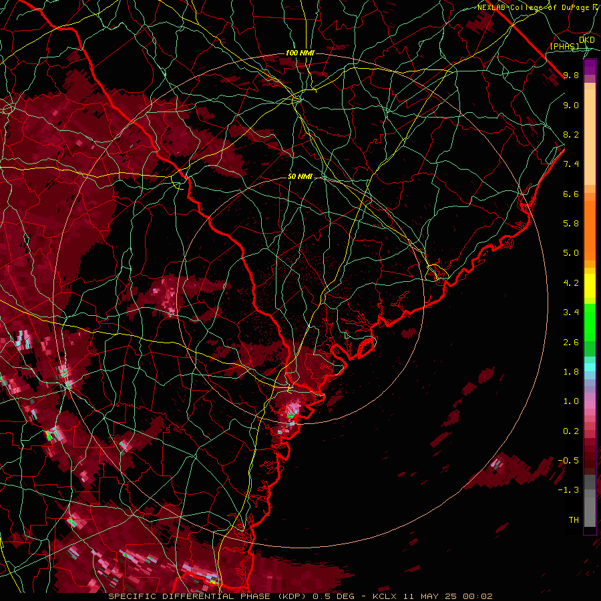Click the 9.8 value on the scale
This screenshot has width=601, height=601.
click(571, 75)
